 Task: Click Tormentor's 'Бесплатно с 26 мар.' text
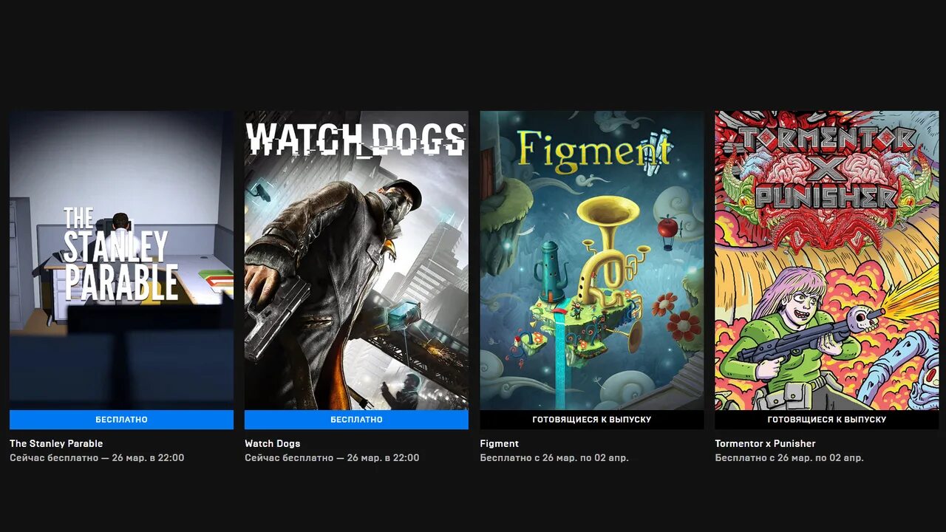point(789,458)
